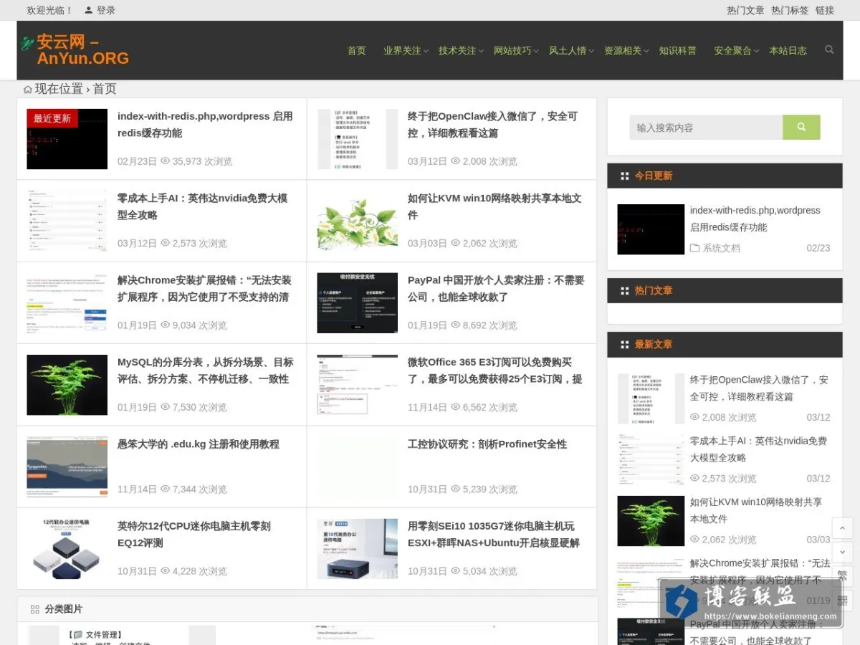Click the home icon in the breadcrumb

28,89
